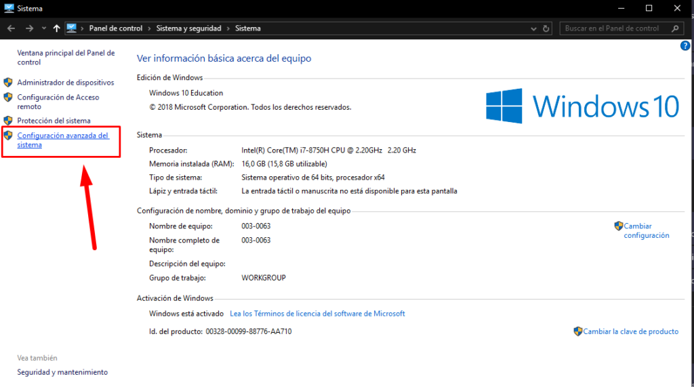Open help with the blue question mark
This screenshot has height=387, width=694.
tap(685, 45)
